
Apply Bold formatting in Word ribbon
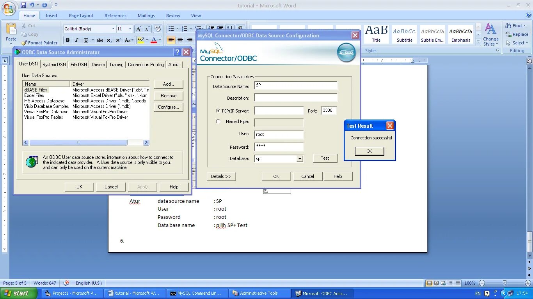(x=68, y=40)
